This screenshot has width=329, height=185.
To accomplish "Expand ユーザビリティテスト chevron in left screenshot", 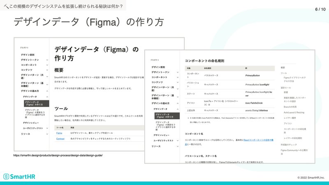I will click(47, 128).
